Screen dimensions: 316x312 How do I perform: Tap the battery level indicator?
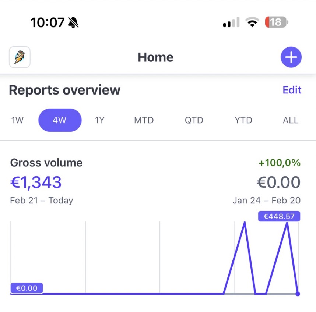pyautogui.click(x=276, y=23)
